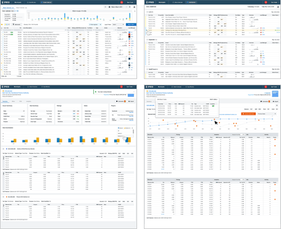Image resolution: width=281 pixels, height=229 pixels.
Task: Click Advanced filter button with funnel icon
Action: 17,25
